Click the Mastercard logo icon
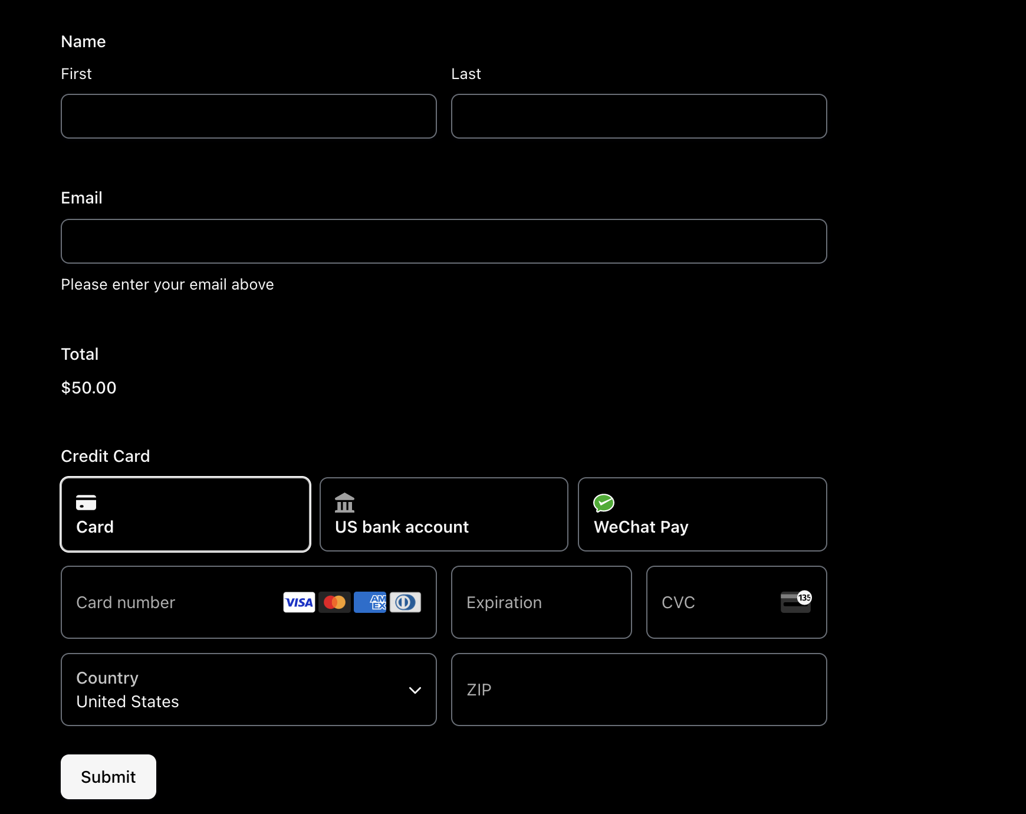This screenshot has height=814, width=1026. coord(334,602)
